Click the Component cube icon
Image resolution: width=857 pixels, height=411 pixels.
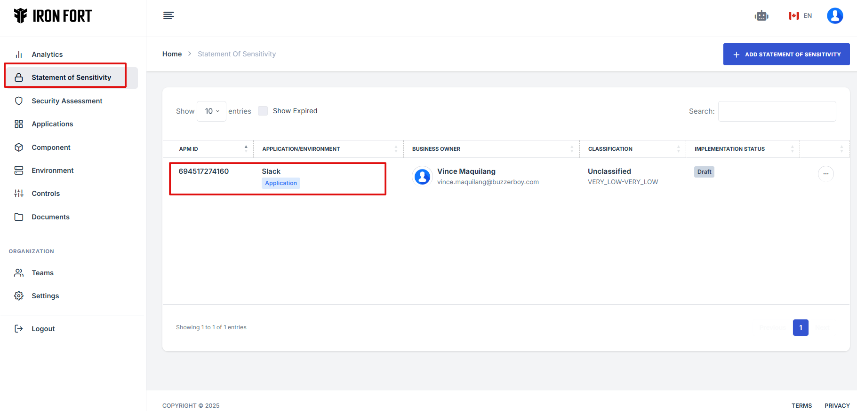[19, 147]
